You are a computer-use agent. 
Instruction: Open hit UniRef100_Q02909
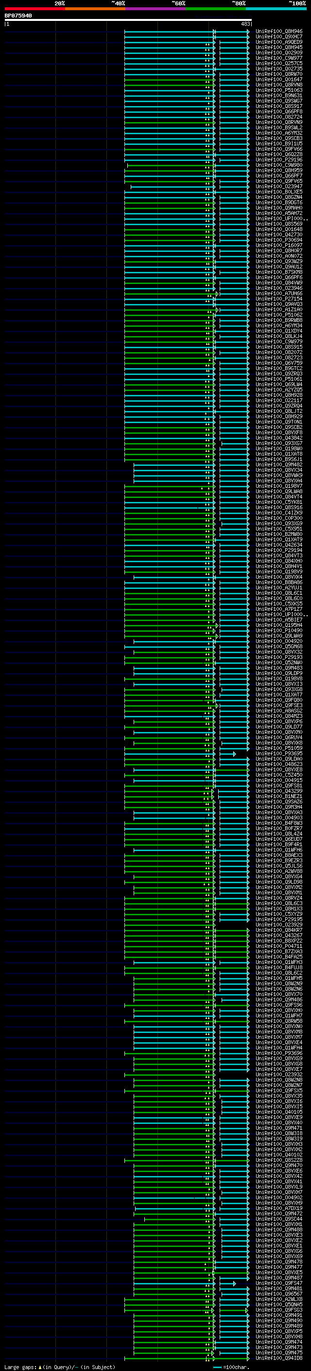coord(279,53)
